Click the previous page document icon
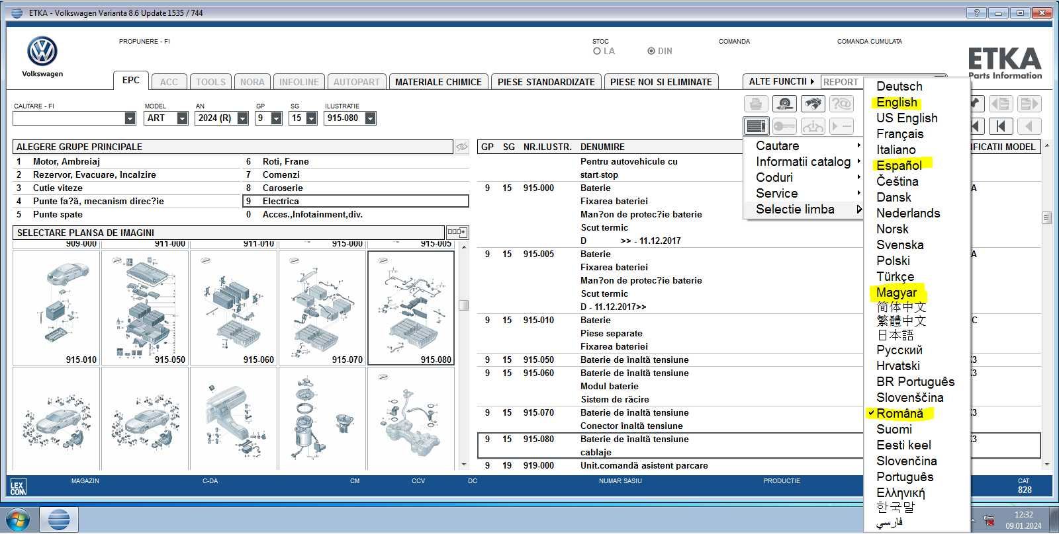1059x534 pixels. pyautogui.click(x=1000, y=104)
